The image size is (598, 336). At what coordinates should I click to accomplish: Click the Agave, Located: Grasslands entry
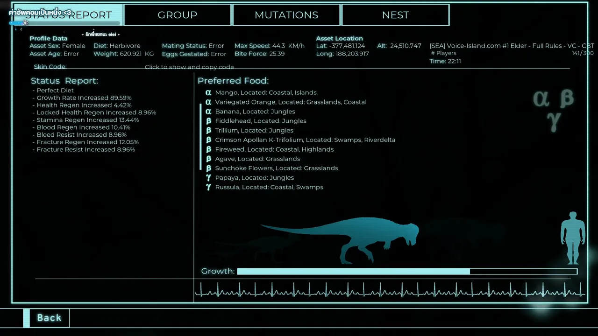click(x=257, y=159)
